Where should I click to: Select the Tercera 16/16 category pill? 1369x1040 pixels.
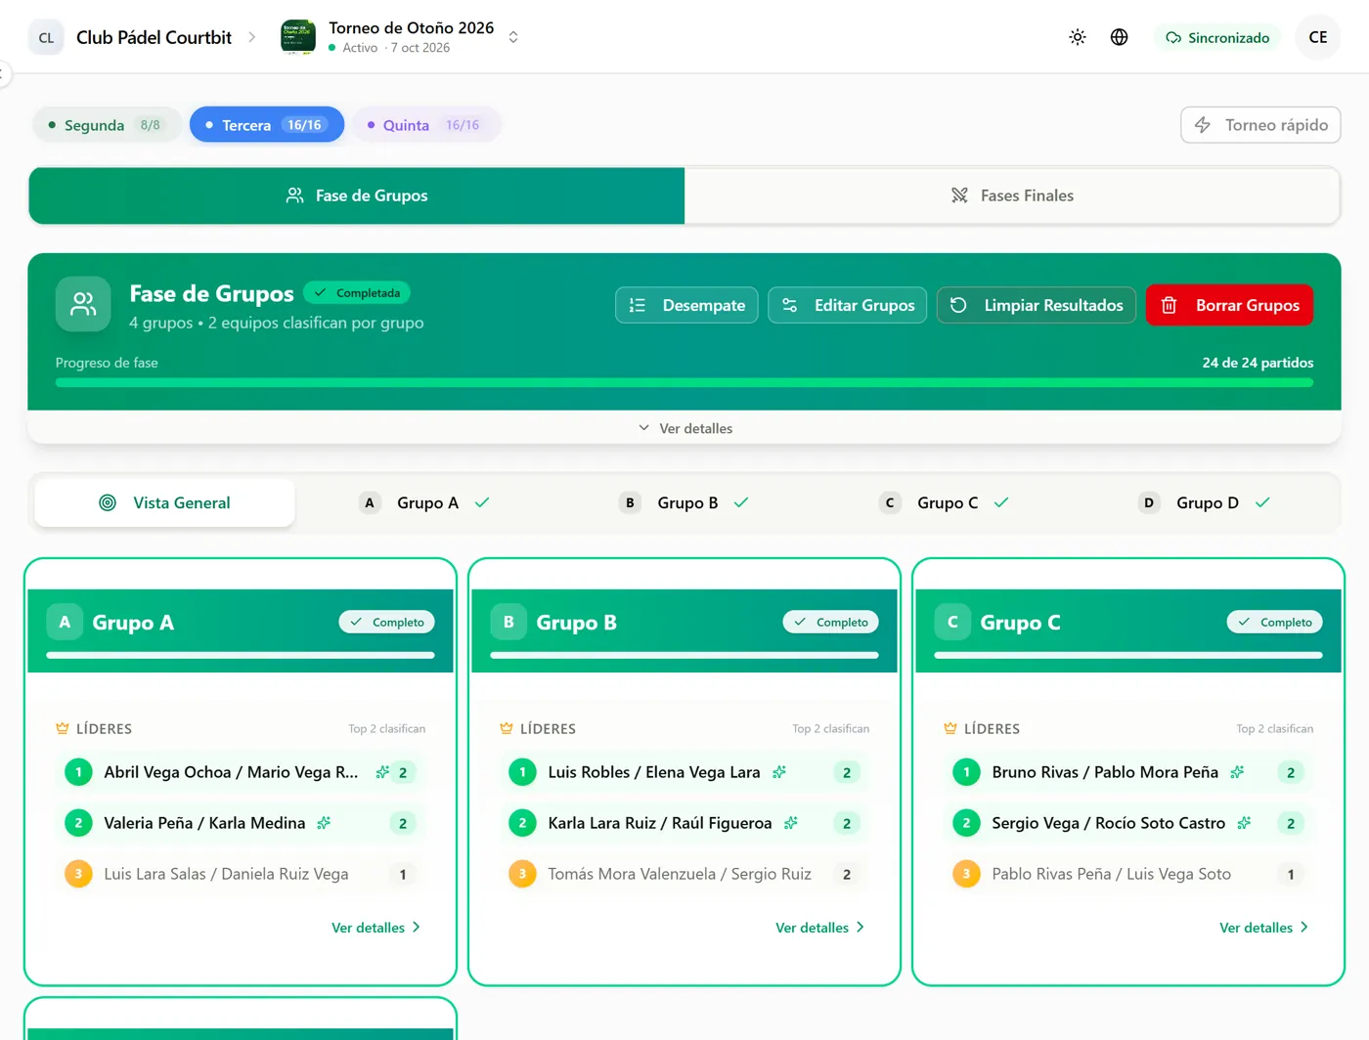coord(267,125)
